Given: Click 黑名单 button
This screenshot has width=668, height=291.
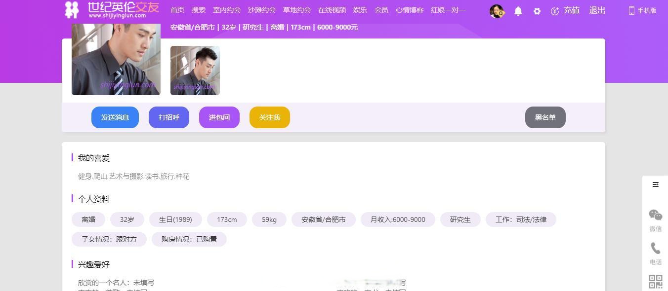Looking at the screenshot, I should (x=545, y=117).
